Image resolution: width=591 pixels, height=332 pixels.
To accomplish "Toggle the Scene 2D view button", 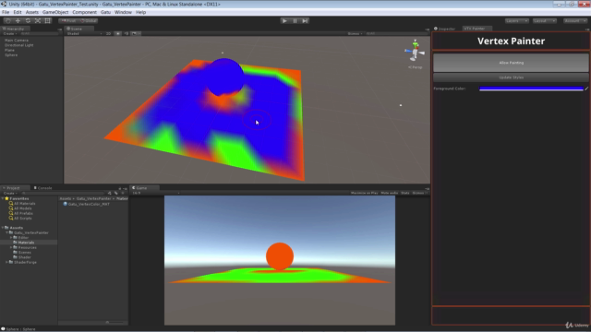I will pos(109,33).
